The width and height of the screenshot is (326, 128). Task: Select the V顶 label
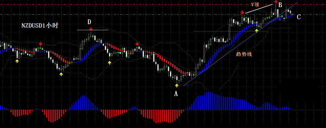256,4
